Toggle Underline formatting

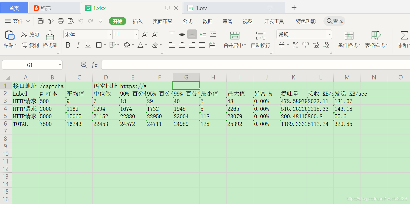click(88, 45)
